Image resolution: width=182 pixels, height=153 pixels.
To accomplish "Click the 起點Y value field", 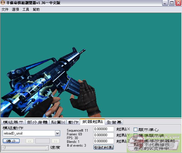I will 104,135.
